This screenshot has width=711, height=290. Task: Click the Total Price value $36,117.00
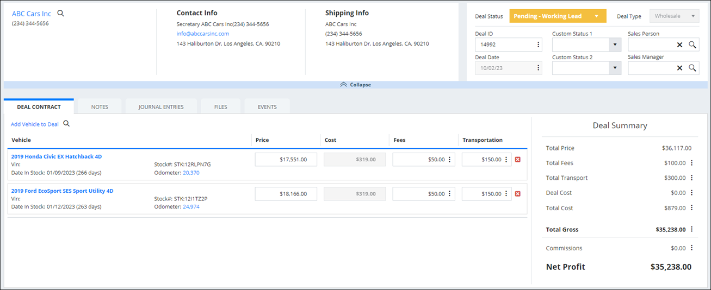click(677, 148)
